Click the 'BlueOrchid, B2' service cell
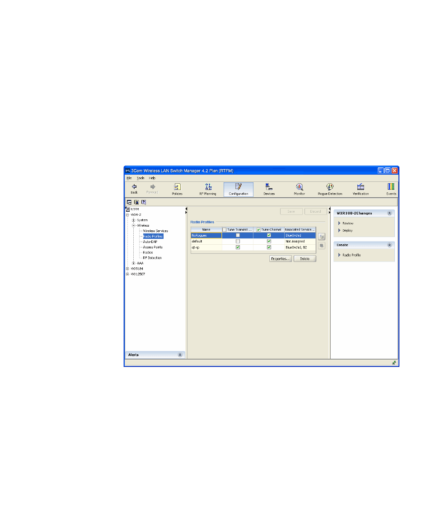 pos(300,247)
